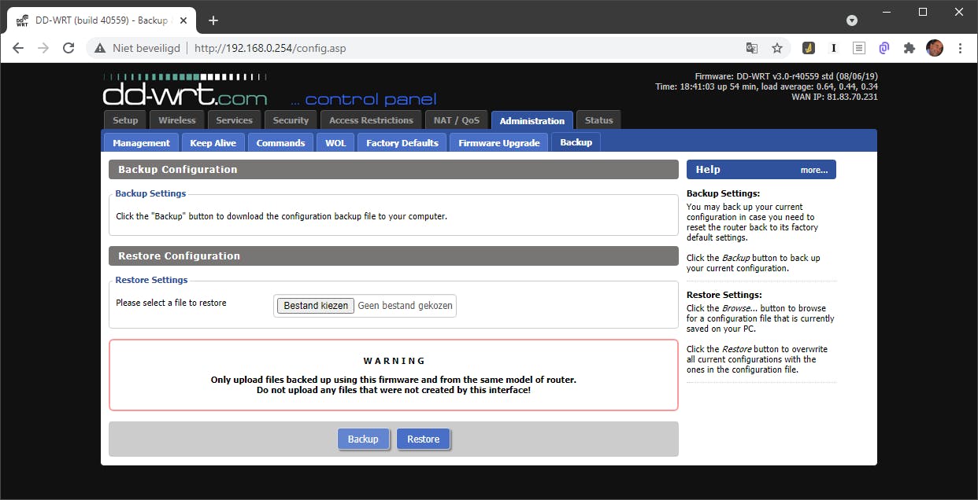
Task: Click the DD-WRT favicon on the tab
Action: [23, 20]
